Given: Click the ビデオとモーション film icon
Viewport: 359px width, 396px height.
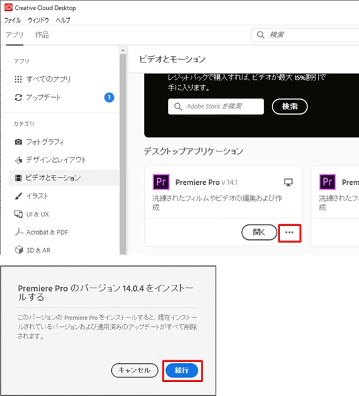Looking at the screenshot, I should (18, 178).
